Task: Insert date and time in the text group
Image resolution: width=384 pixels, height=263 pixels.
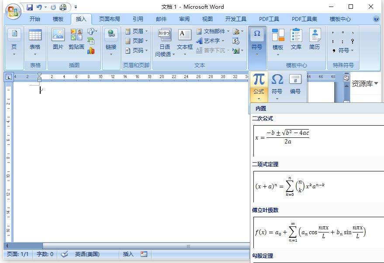Action: tap(236, 41)
